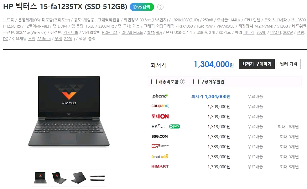307x189 pixels.
Task: Click the HIMART seller logo
Action: point(160,166)
